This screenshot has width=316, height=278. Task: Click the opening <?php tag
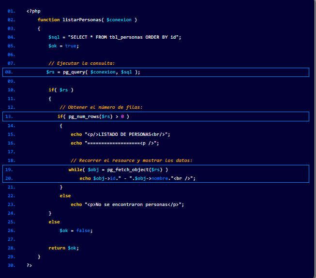click(x=33, y=11)
